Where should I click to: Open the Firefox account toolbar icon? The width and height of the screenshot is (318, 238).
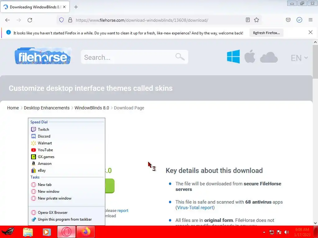tap(299, 20)
